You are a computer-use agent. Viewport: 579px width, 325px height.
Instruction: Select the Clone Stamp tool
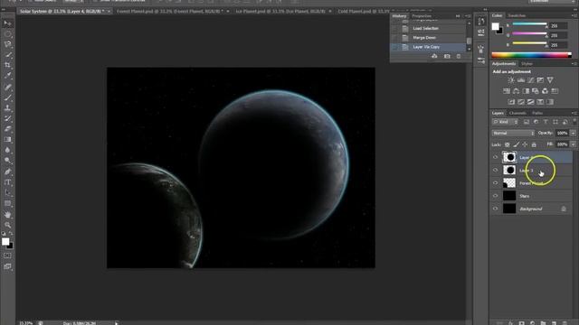pos(7,108)
